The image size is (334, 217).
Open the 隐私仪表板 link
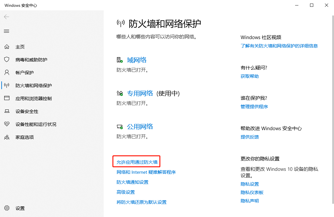[x=252, y=192]
